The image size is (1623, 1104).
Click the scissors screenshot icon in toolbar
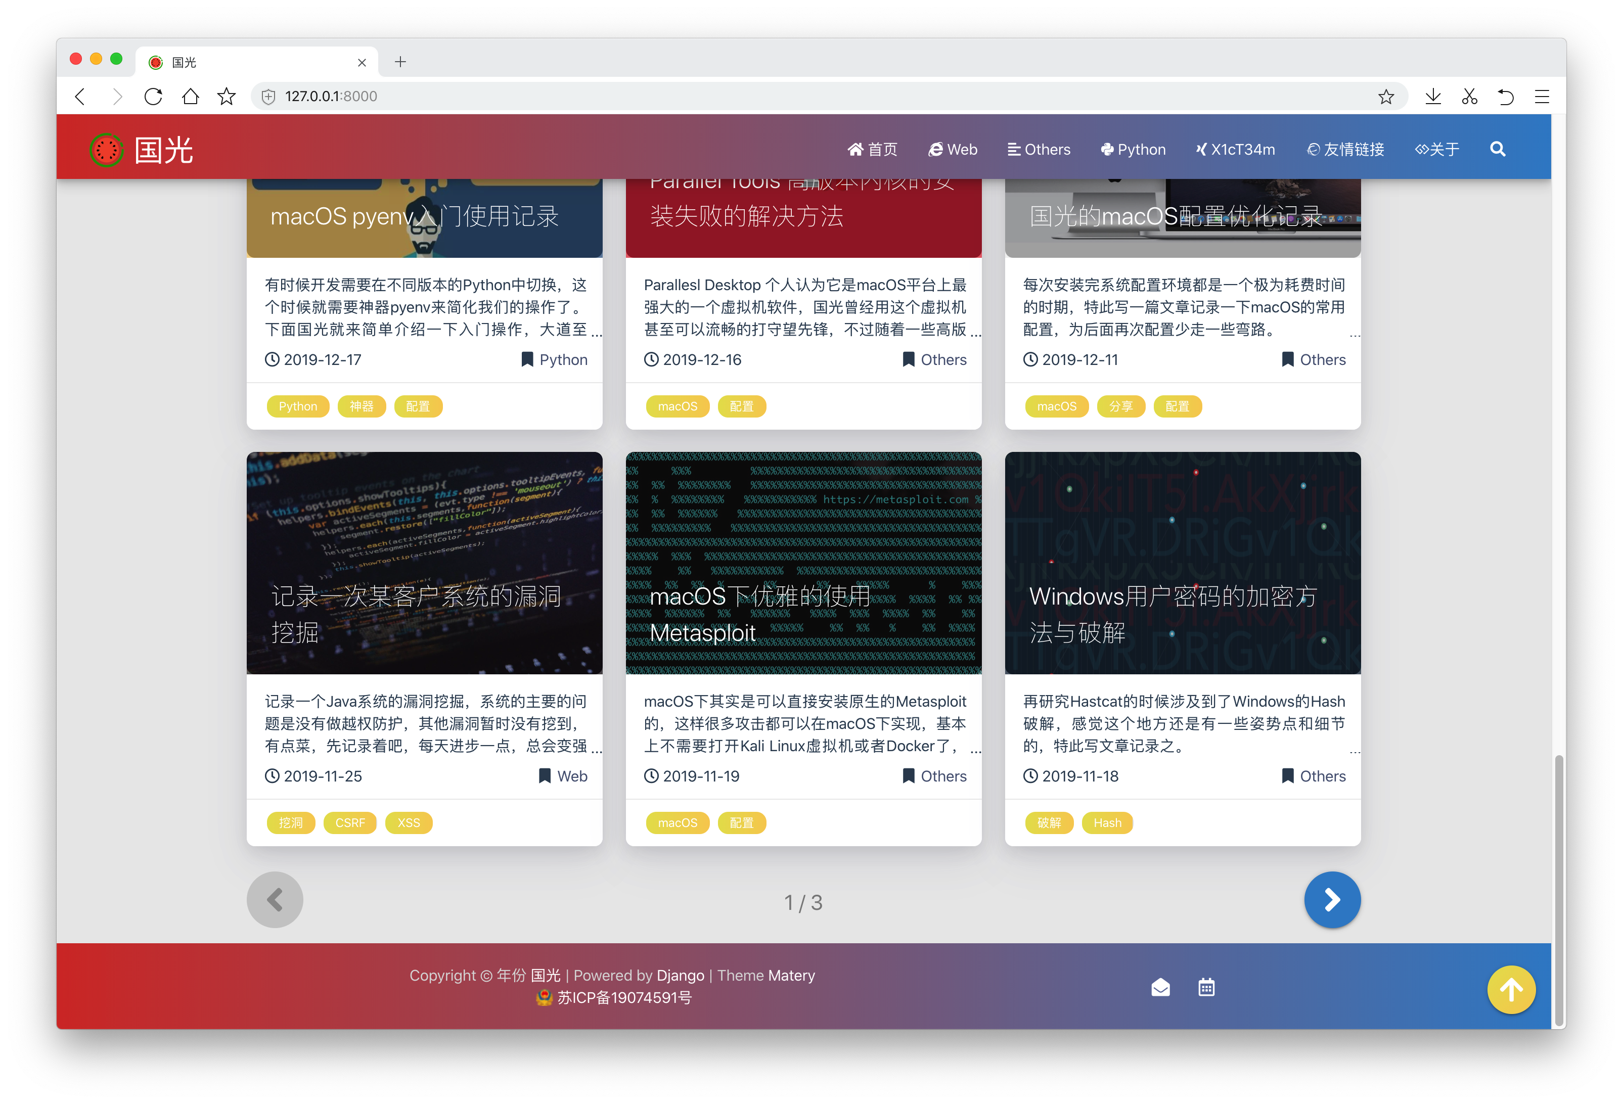(x=1469, y=97)
